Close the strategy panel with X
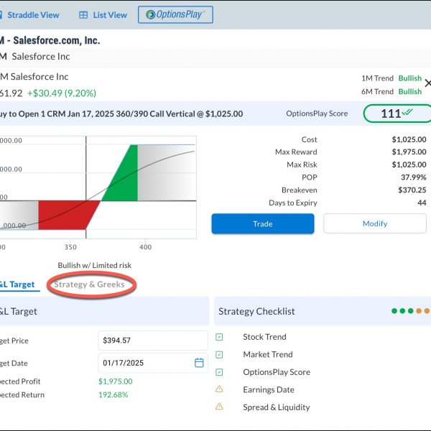Viewport: 431px width, 431px height. click(427, 83)
